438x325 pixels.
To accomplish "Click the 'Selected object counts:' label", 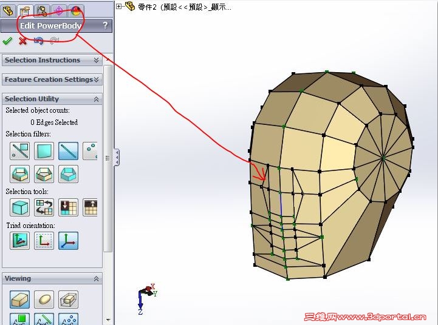I will (38, 110).
